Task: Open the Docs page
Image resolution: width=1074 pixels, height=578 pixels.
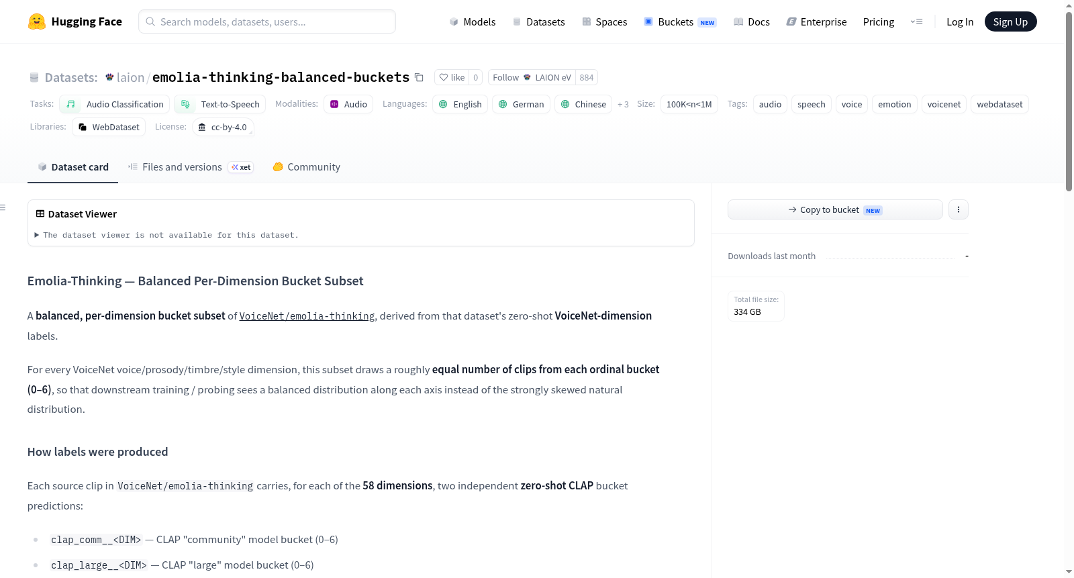Action: (752, 21)
